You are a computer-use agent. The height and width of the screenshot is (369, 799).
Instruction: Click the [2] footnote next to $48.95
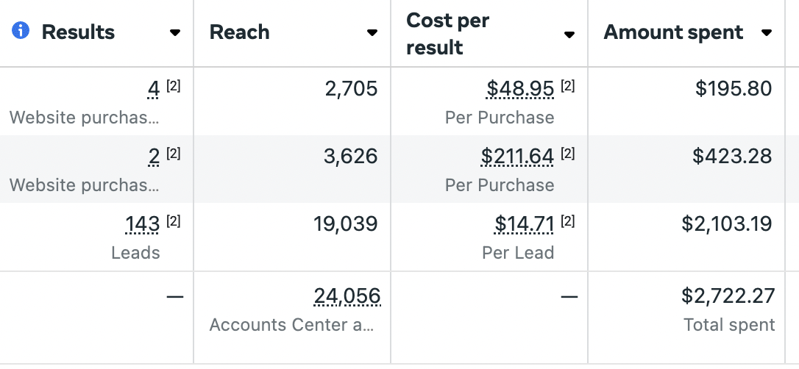(x=568, y=86)
